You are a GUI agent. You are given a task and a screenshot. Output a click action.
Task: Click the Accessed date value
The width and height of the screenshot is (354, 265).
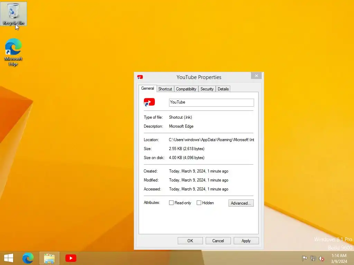[198, 189]
